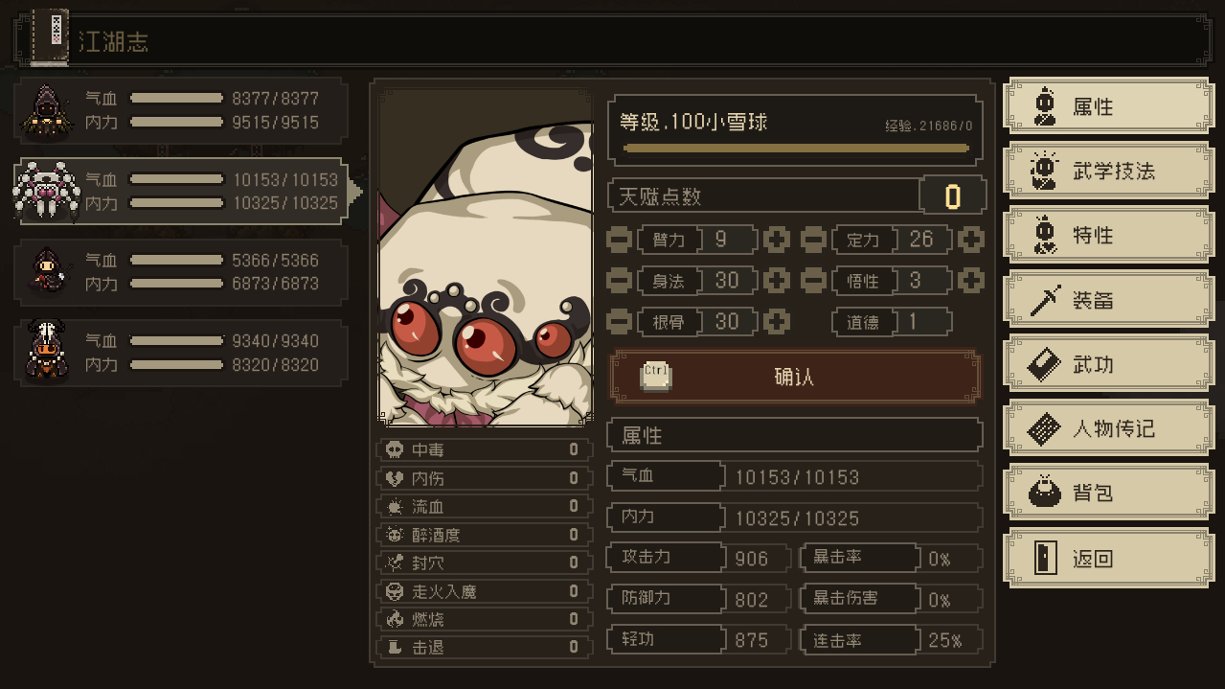Open the 背包 inventory

1107,493
